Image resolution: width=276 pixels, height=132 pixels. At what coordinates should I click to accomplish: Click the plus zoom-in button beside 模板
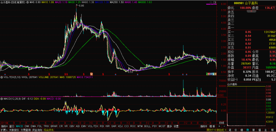(219, 126)
